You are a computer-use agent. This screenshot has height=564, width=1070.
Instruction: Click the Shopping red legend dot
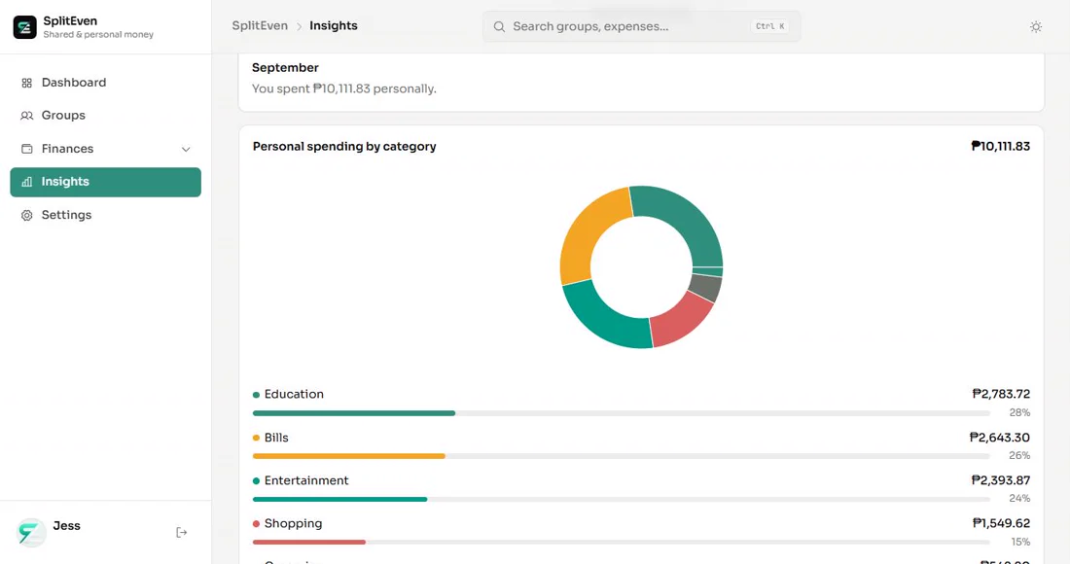(x=256, y=524)
